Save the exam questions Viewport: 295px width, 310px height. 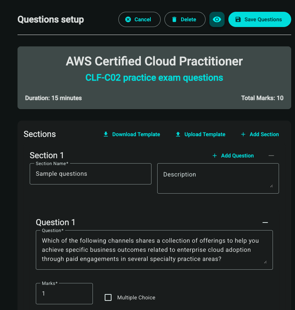(x=260, y=19)
